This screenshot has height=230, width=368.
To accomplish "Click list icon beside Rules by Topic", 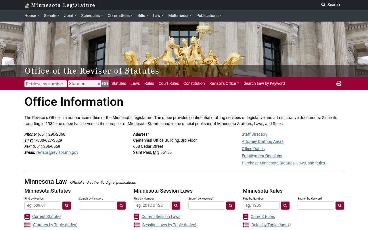I will pos(246,225).
